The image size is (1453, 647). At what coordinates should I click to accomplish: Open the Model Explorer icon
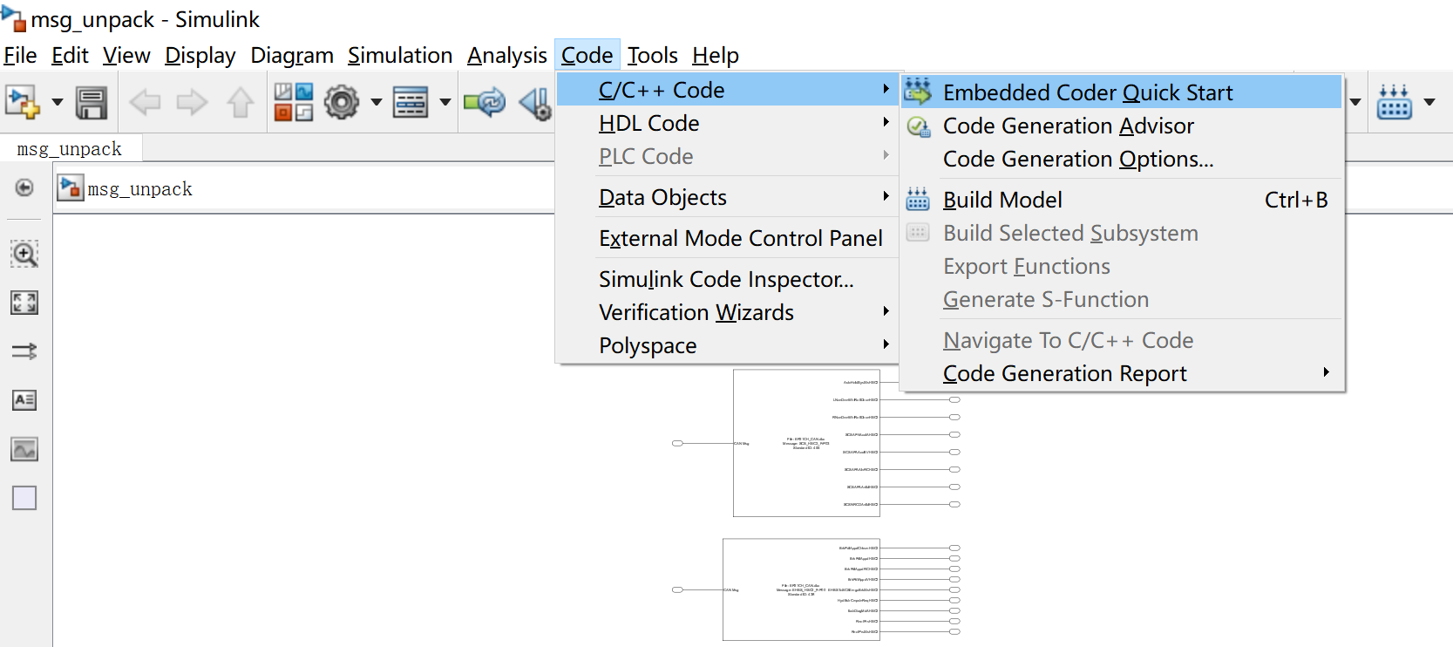[x=411, y=102]
